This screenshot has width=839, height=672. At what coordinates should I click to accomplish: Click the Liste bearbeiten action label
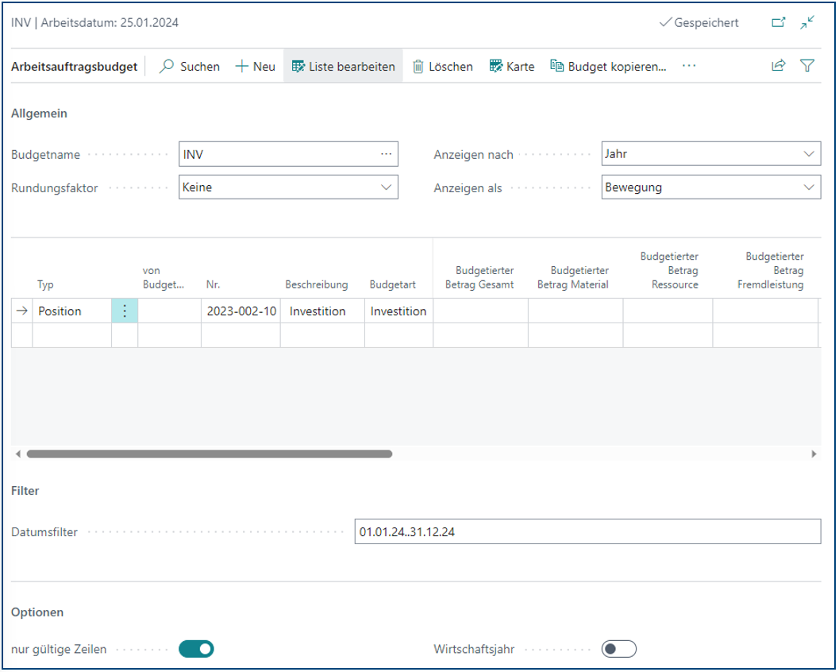[x=352, y=67]
